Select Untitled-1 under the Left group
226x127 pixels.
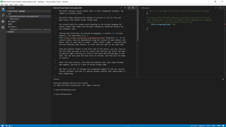click(x=29, y=21)
